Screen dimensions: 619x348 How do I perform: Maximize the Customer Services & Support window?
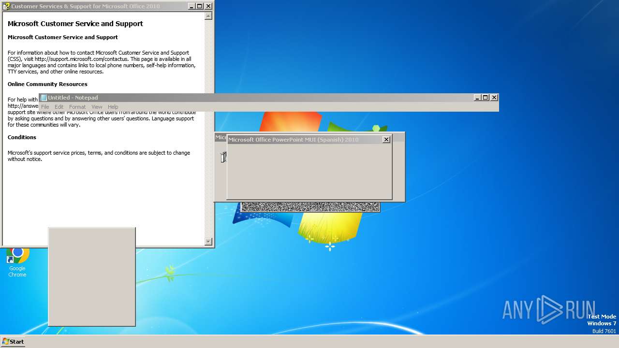pyautogui.click(x=199, y=6)
